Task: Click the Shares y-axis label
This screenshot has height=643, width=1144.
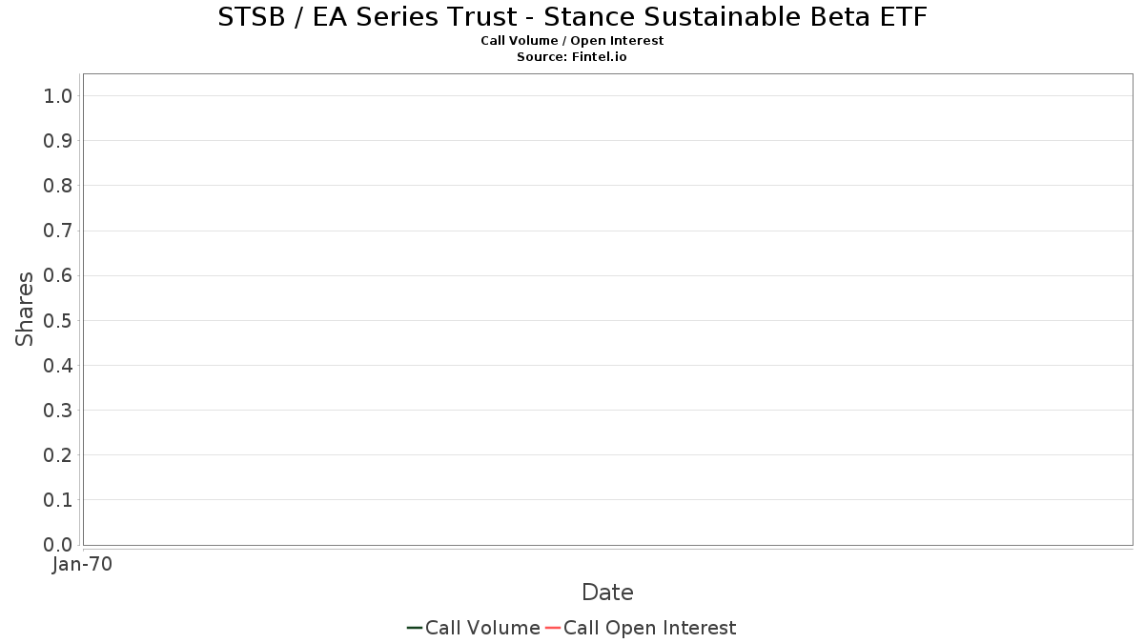Action: coord(25,309)
